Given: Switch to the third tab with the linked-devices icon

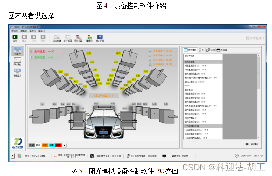Looking at the screenshot, I should click(210, 50).
